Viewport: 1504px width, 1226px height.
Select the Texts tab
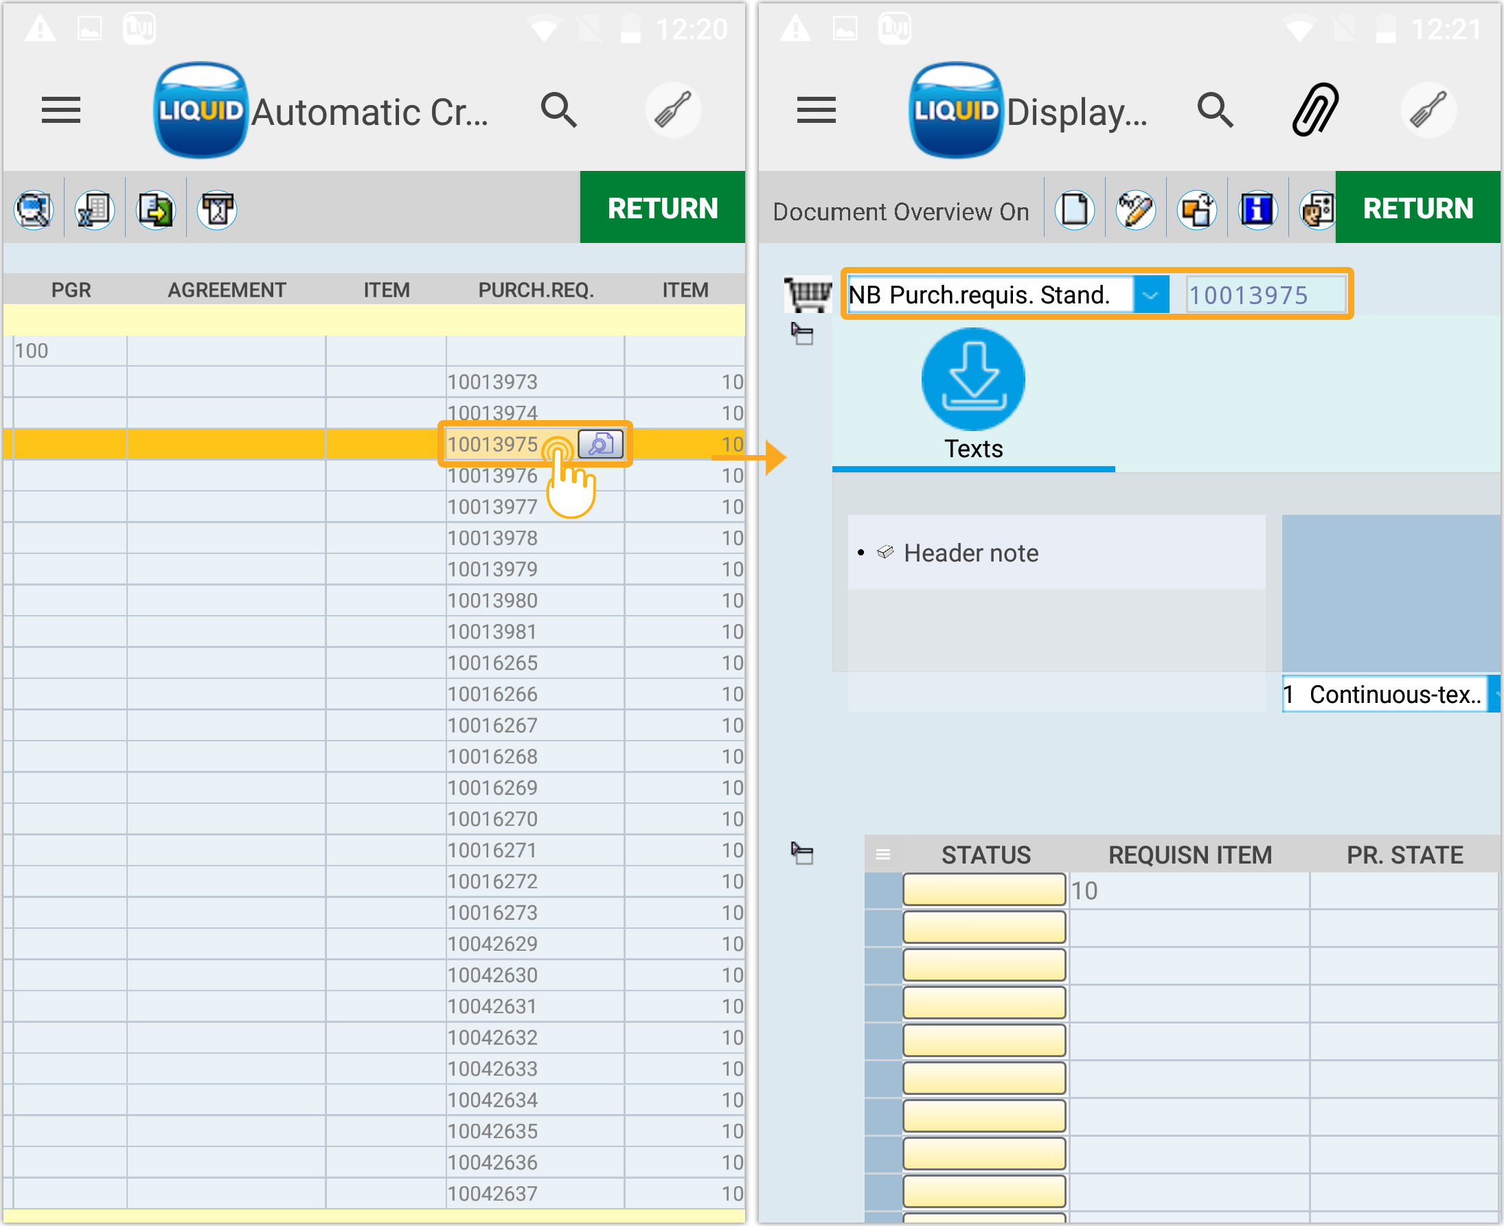972,449
